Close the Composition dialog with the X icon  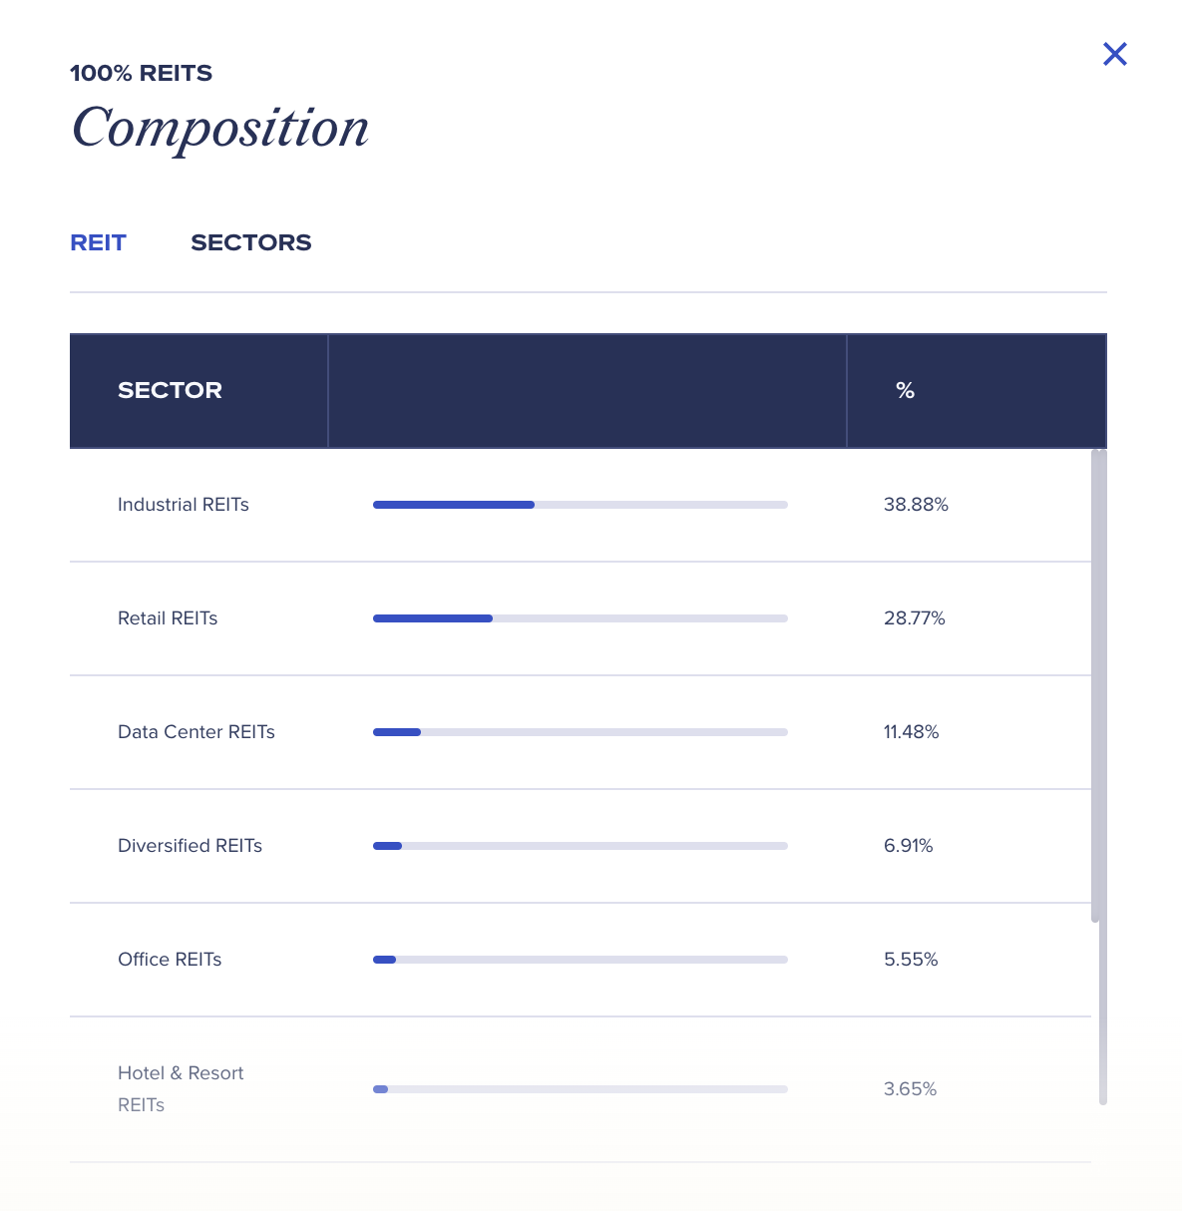[x=1114, y=54]
